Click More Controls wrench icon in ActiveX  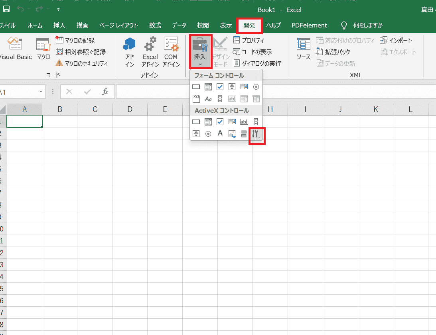click(x=256, y=134)
